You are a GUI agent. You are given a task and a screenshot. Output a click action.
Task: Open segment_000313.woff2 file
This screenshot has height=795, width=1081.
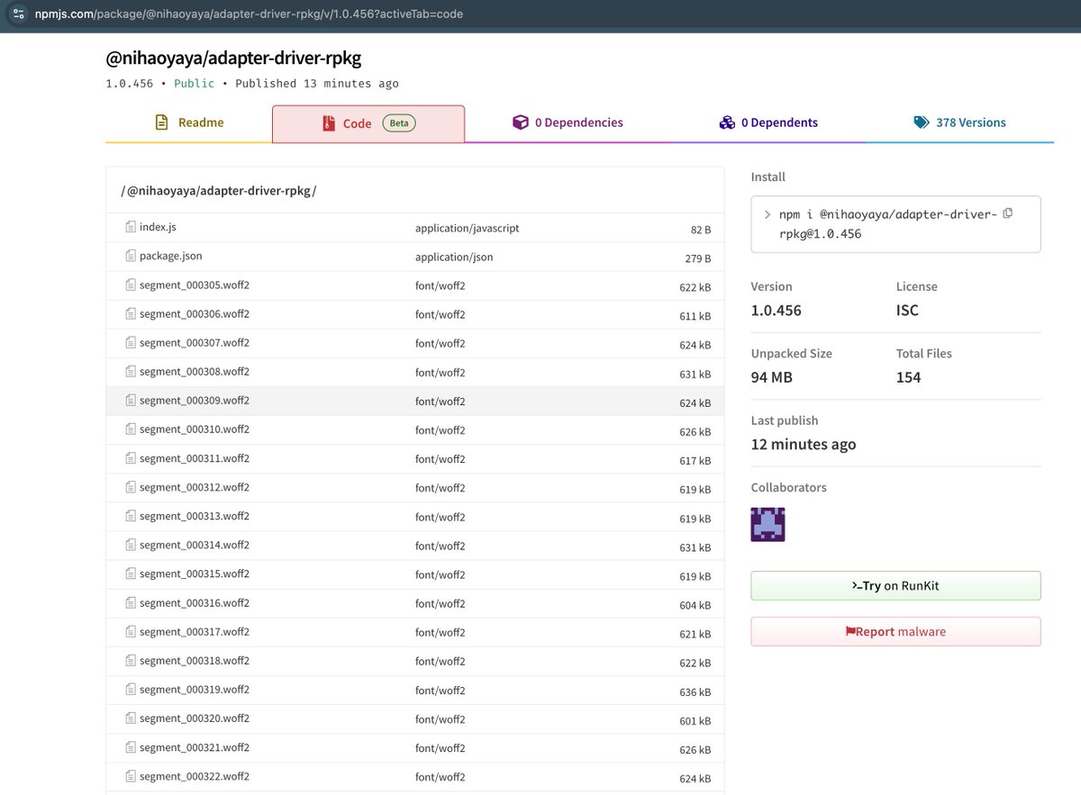[x=195, y=516]
